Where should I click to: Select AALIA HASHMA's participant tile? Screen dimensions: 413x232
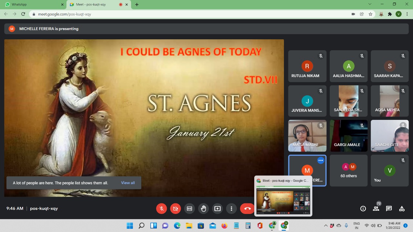click(x=348, y=66)
